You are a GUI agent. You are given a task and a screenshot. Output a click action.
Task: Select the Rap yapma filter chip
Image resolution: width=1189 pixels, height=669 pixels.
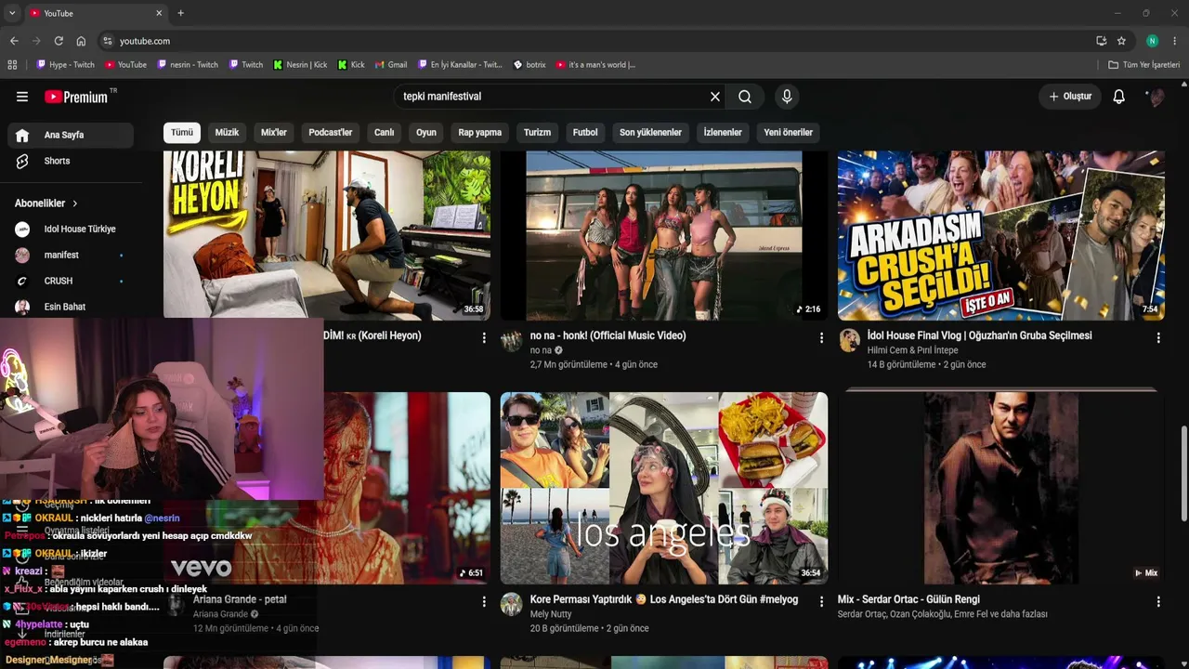pyautogui.click(x=480, y=132)
